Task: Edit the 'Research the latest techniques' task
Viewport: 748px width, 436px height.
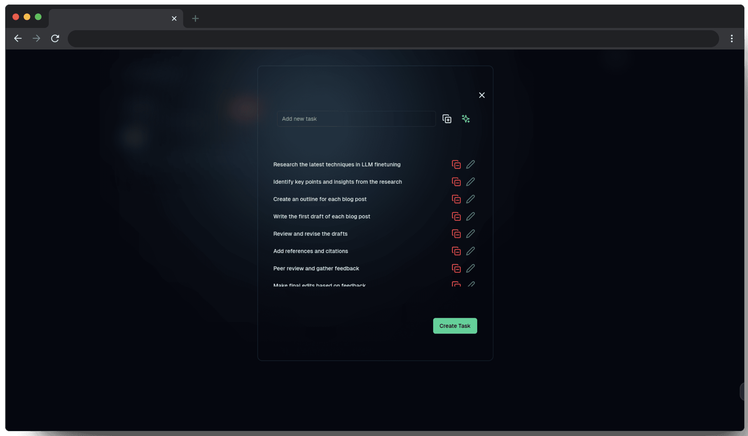Action: tap(470, 165)
